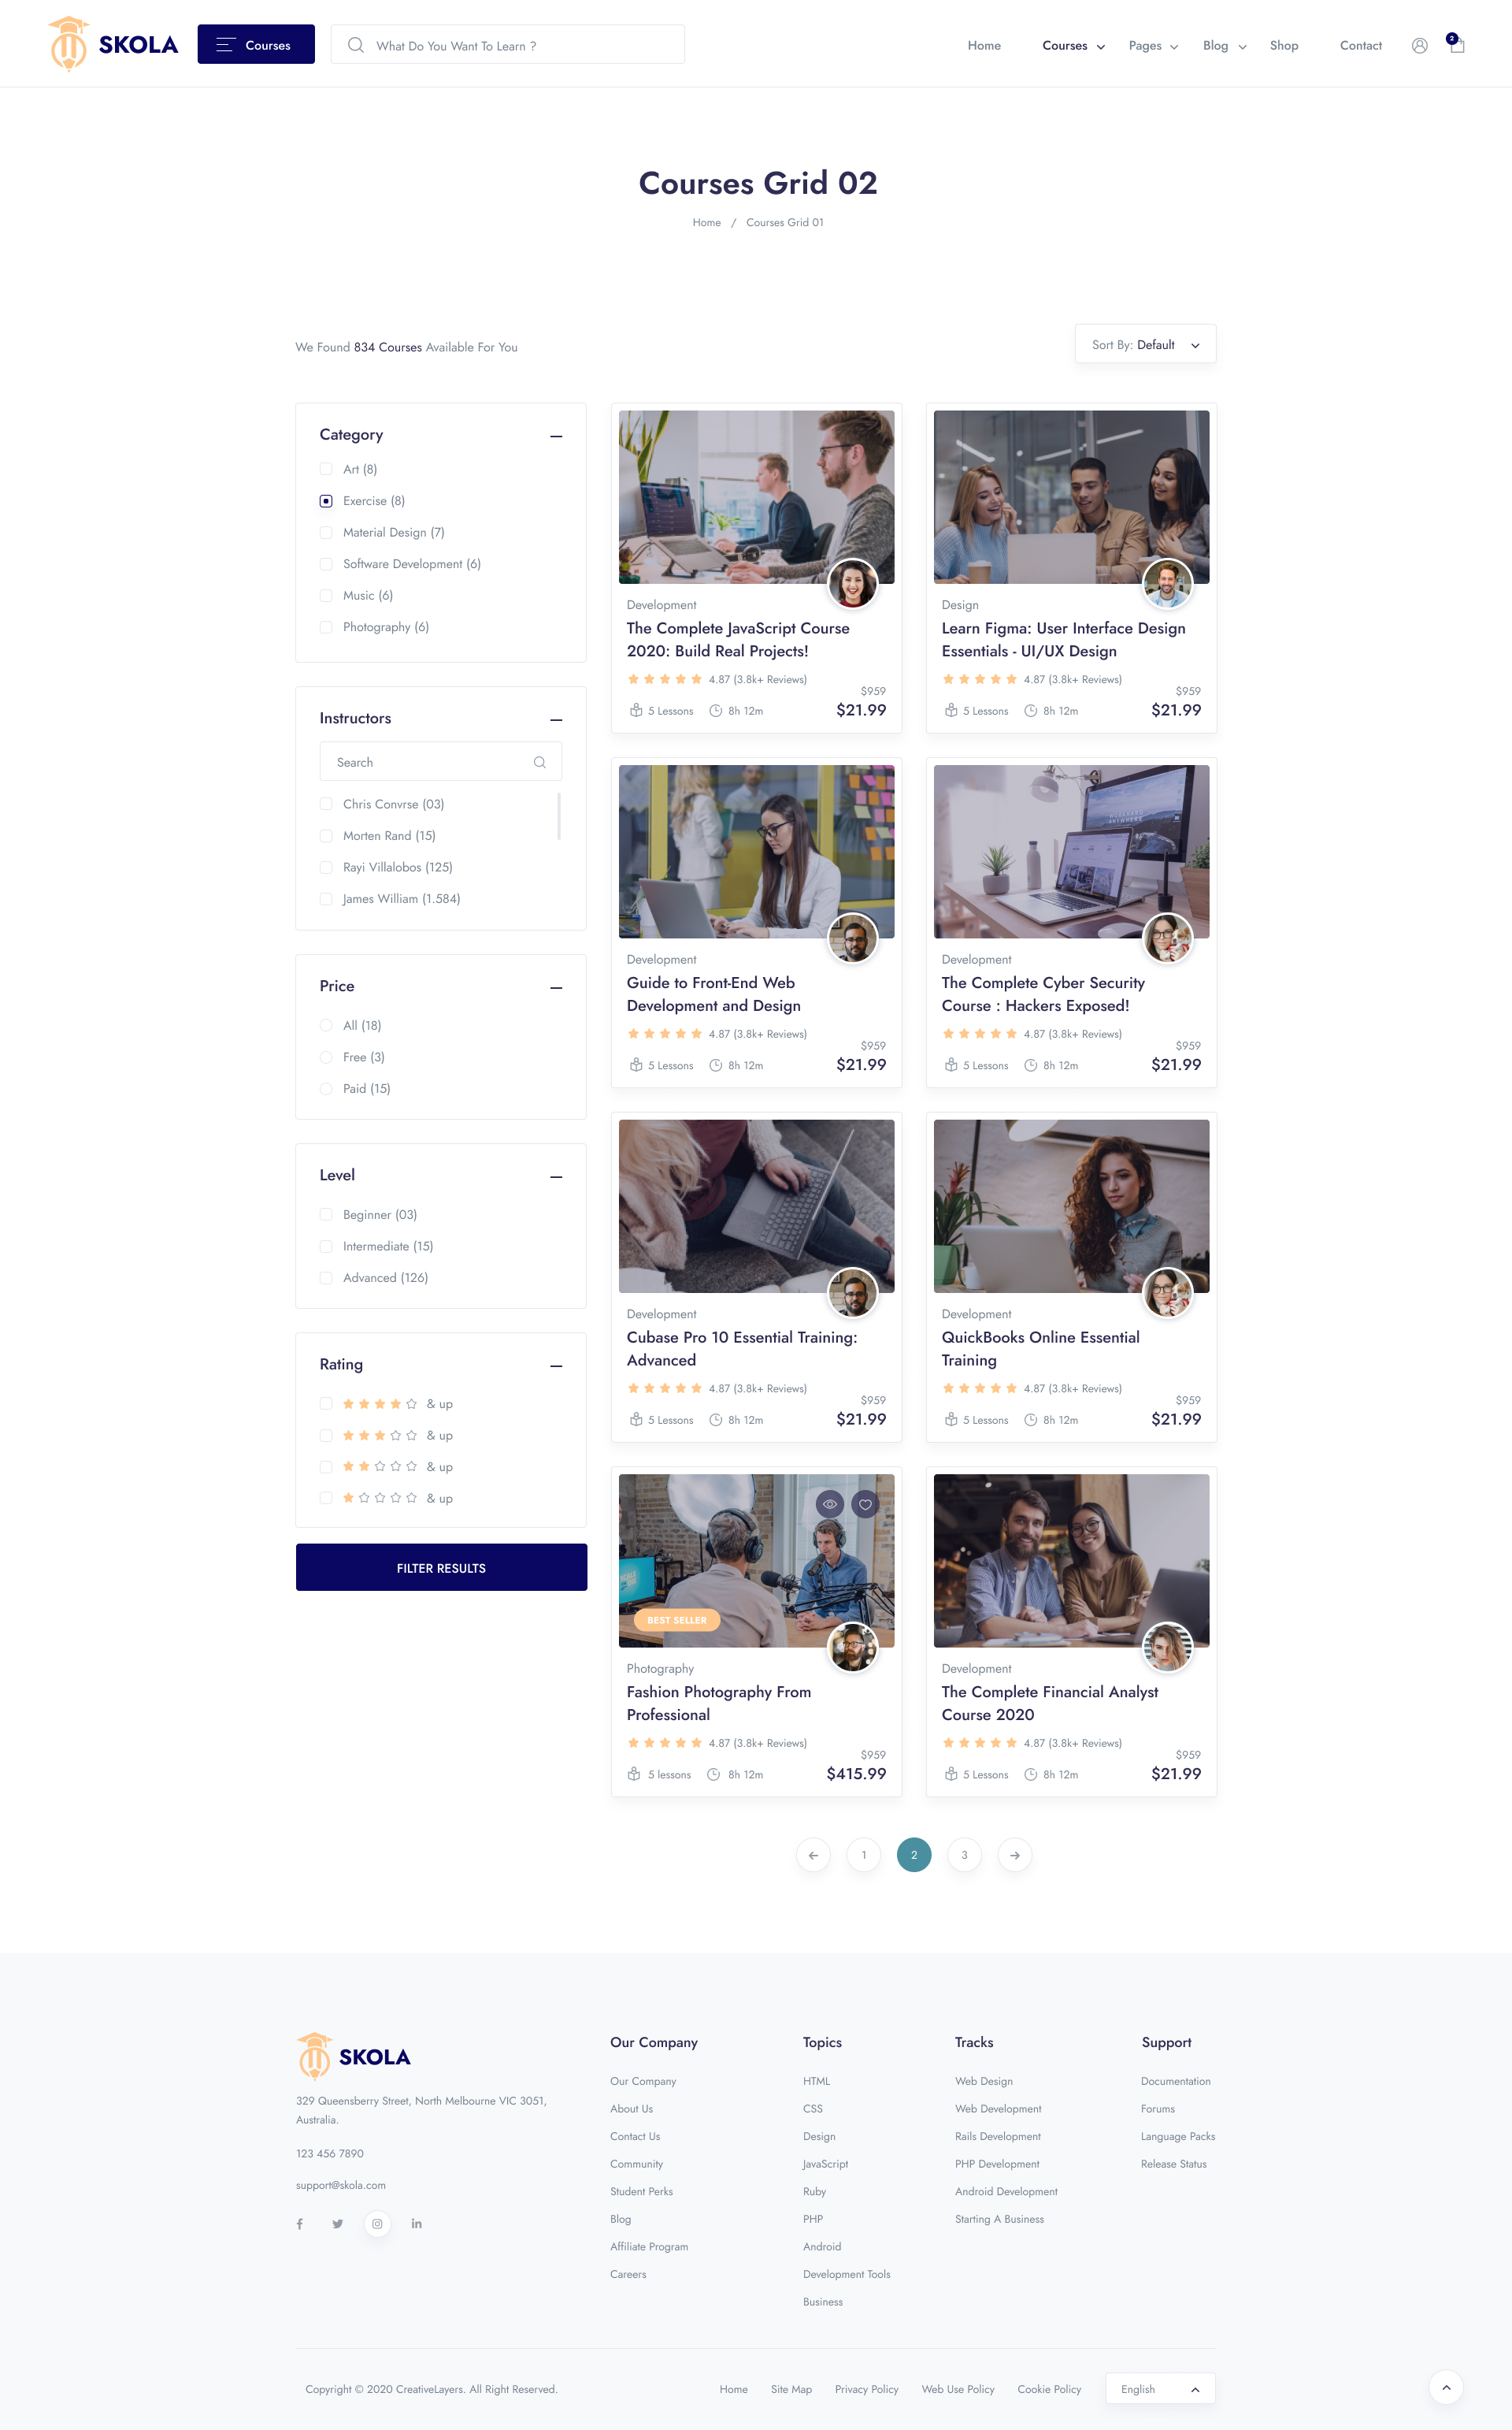The height and width of the screenshot is (2430, 1512).
Task: Select the Free price radio option
Action: point(326,1057)
